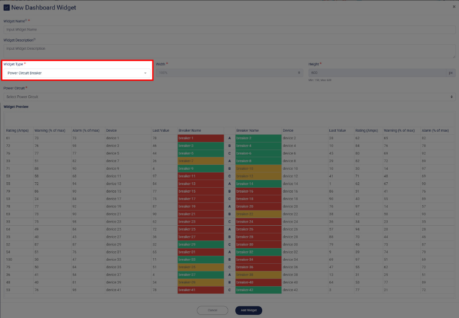Click the Input Widget Name field
459x318 pixels.
[229, 30]
